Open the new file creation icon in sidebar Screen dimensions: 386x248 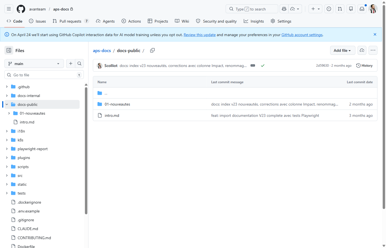pyautogui.click(x=71, y=63)
